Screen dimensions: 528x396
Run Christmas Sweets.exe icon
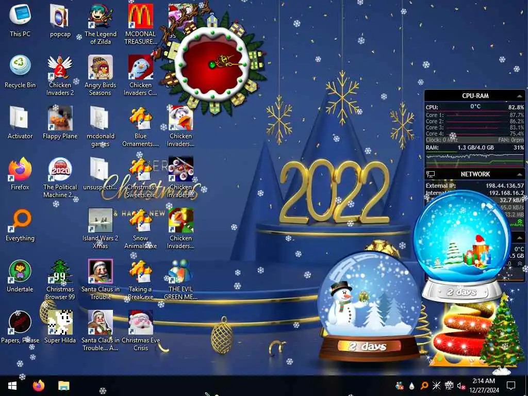[140, 177]
